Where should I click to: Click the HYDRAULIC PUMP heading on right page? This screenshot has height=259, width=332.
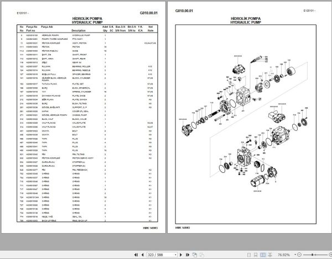tap(246, 23)
